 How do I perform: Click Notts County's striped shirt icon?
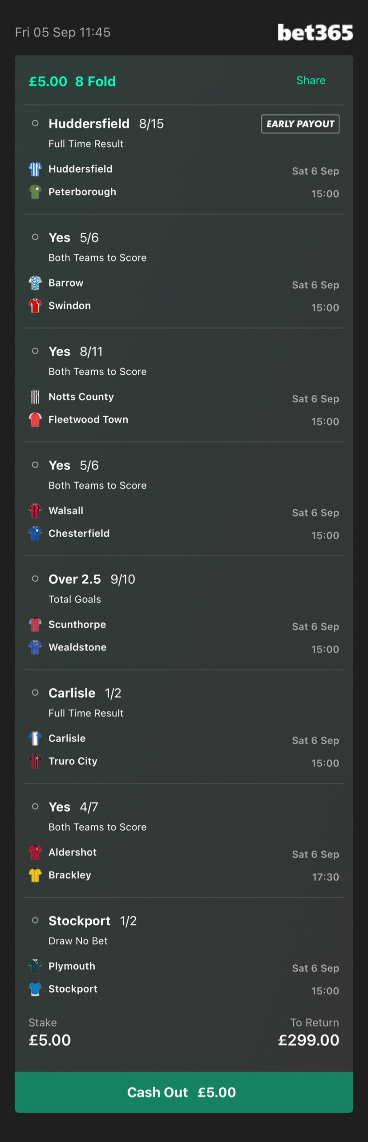[35, 397]
